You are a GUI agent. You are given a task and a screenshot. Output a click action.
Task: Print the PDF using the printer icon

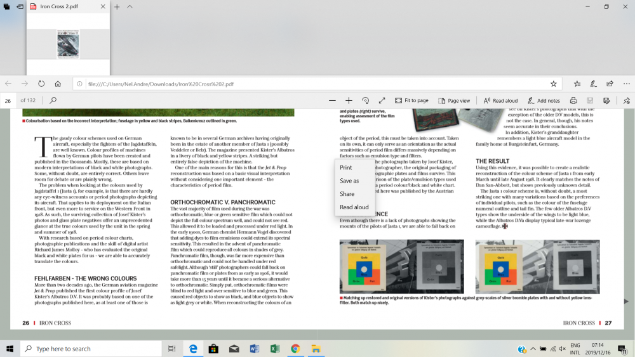[573, 100]
